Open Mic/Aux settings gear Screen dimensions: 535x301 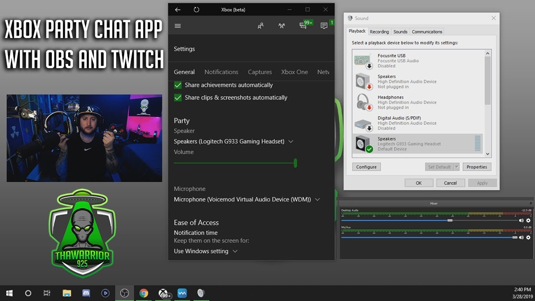click(528, 237)
